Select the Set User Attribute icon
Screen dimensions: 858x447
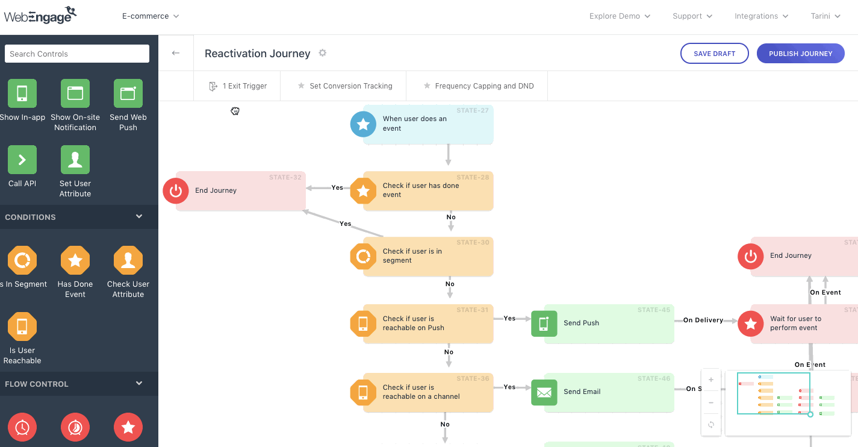coord(75,160)
